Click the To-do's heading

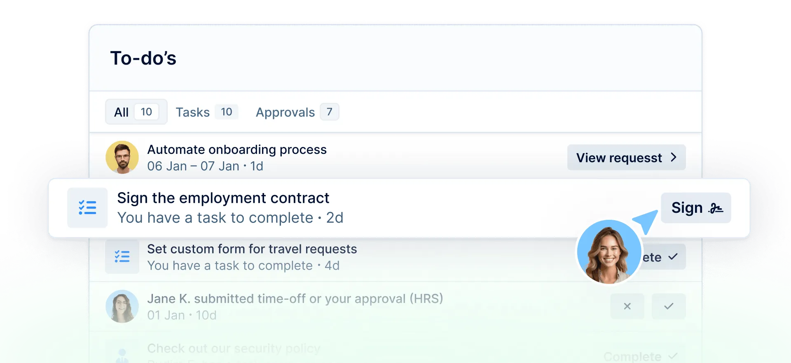coord(143,58)
